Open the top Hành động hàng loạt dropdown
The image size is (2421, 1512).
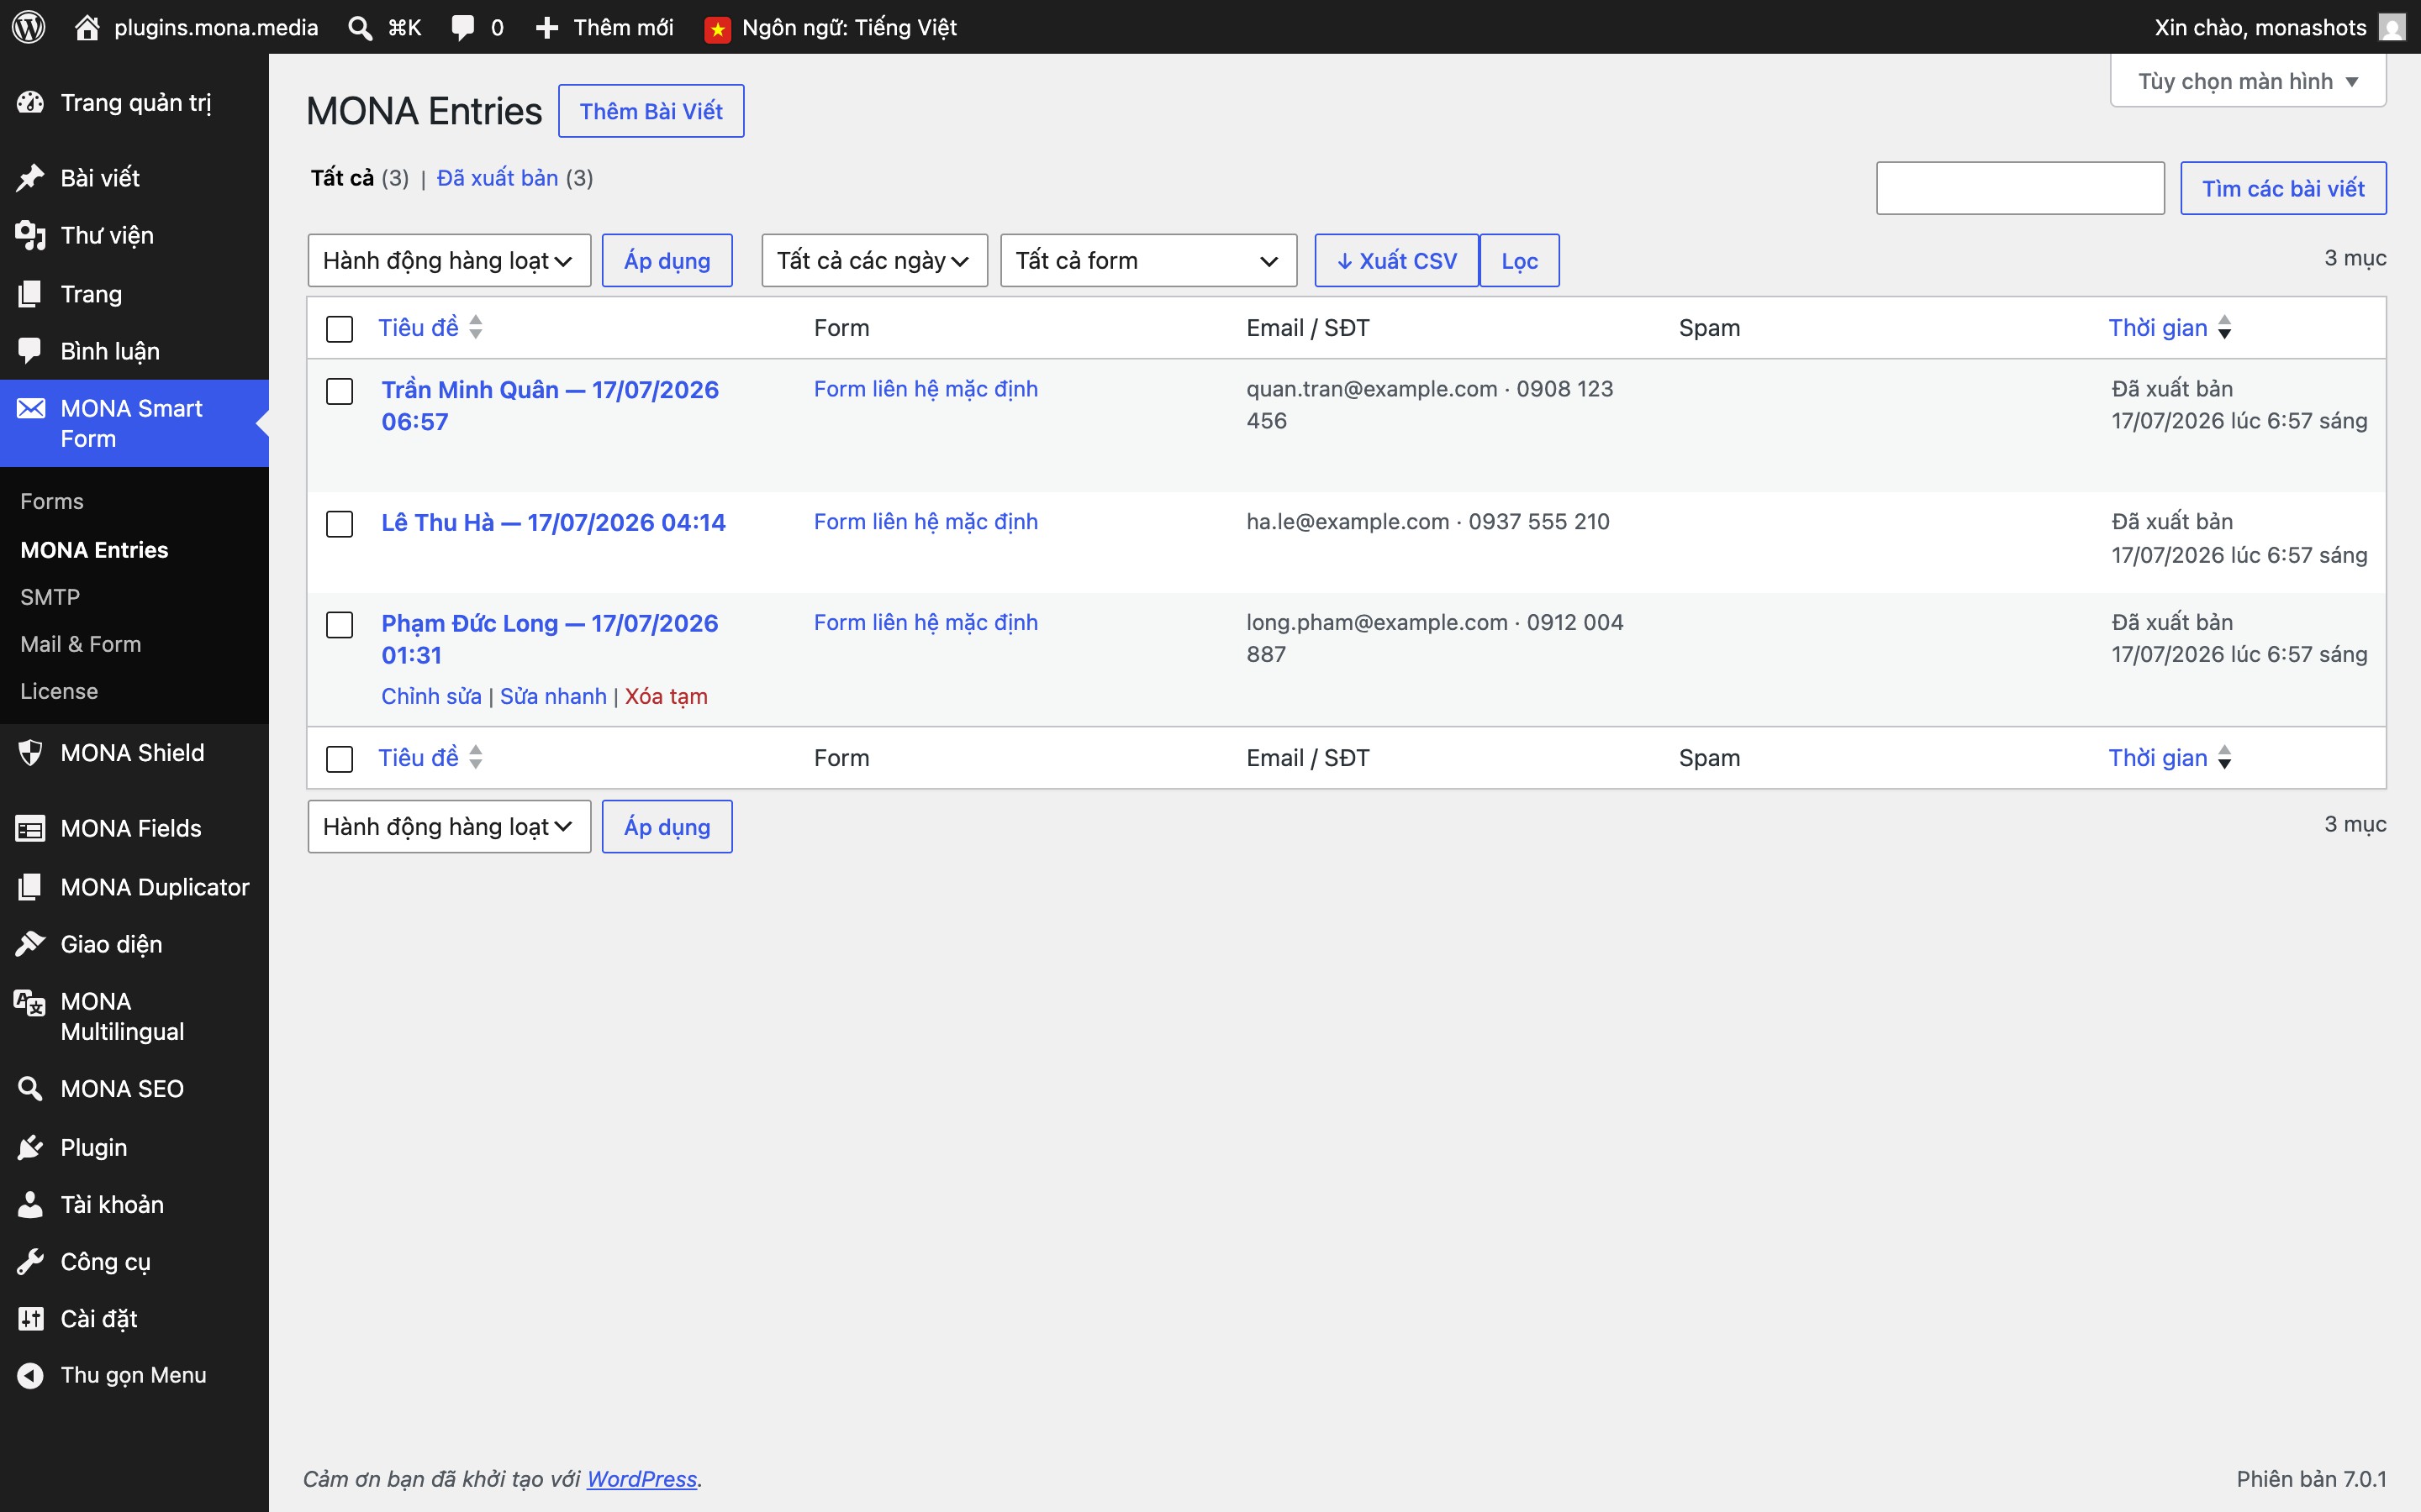coord(449,261)
